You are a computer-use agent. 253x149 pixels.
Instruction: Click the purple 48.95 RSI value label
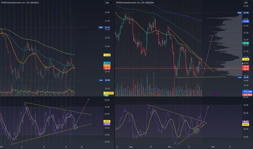(246, 122)
